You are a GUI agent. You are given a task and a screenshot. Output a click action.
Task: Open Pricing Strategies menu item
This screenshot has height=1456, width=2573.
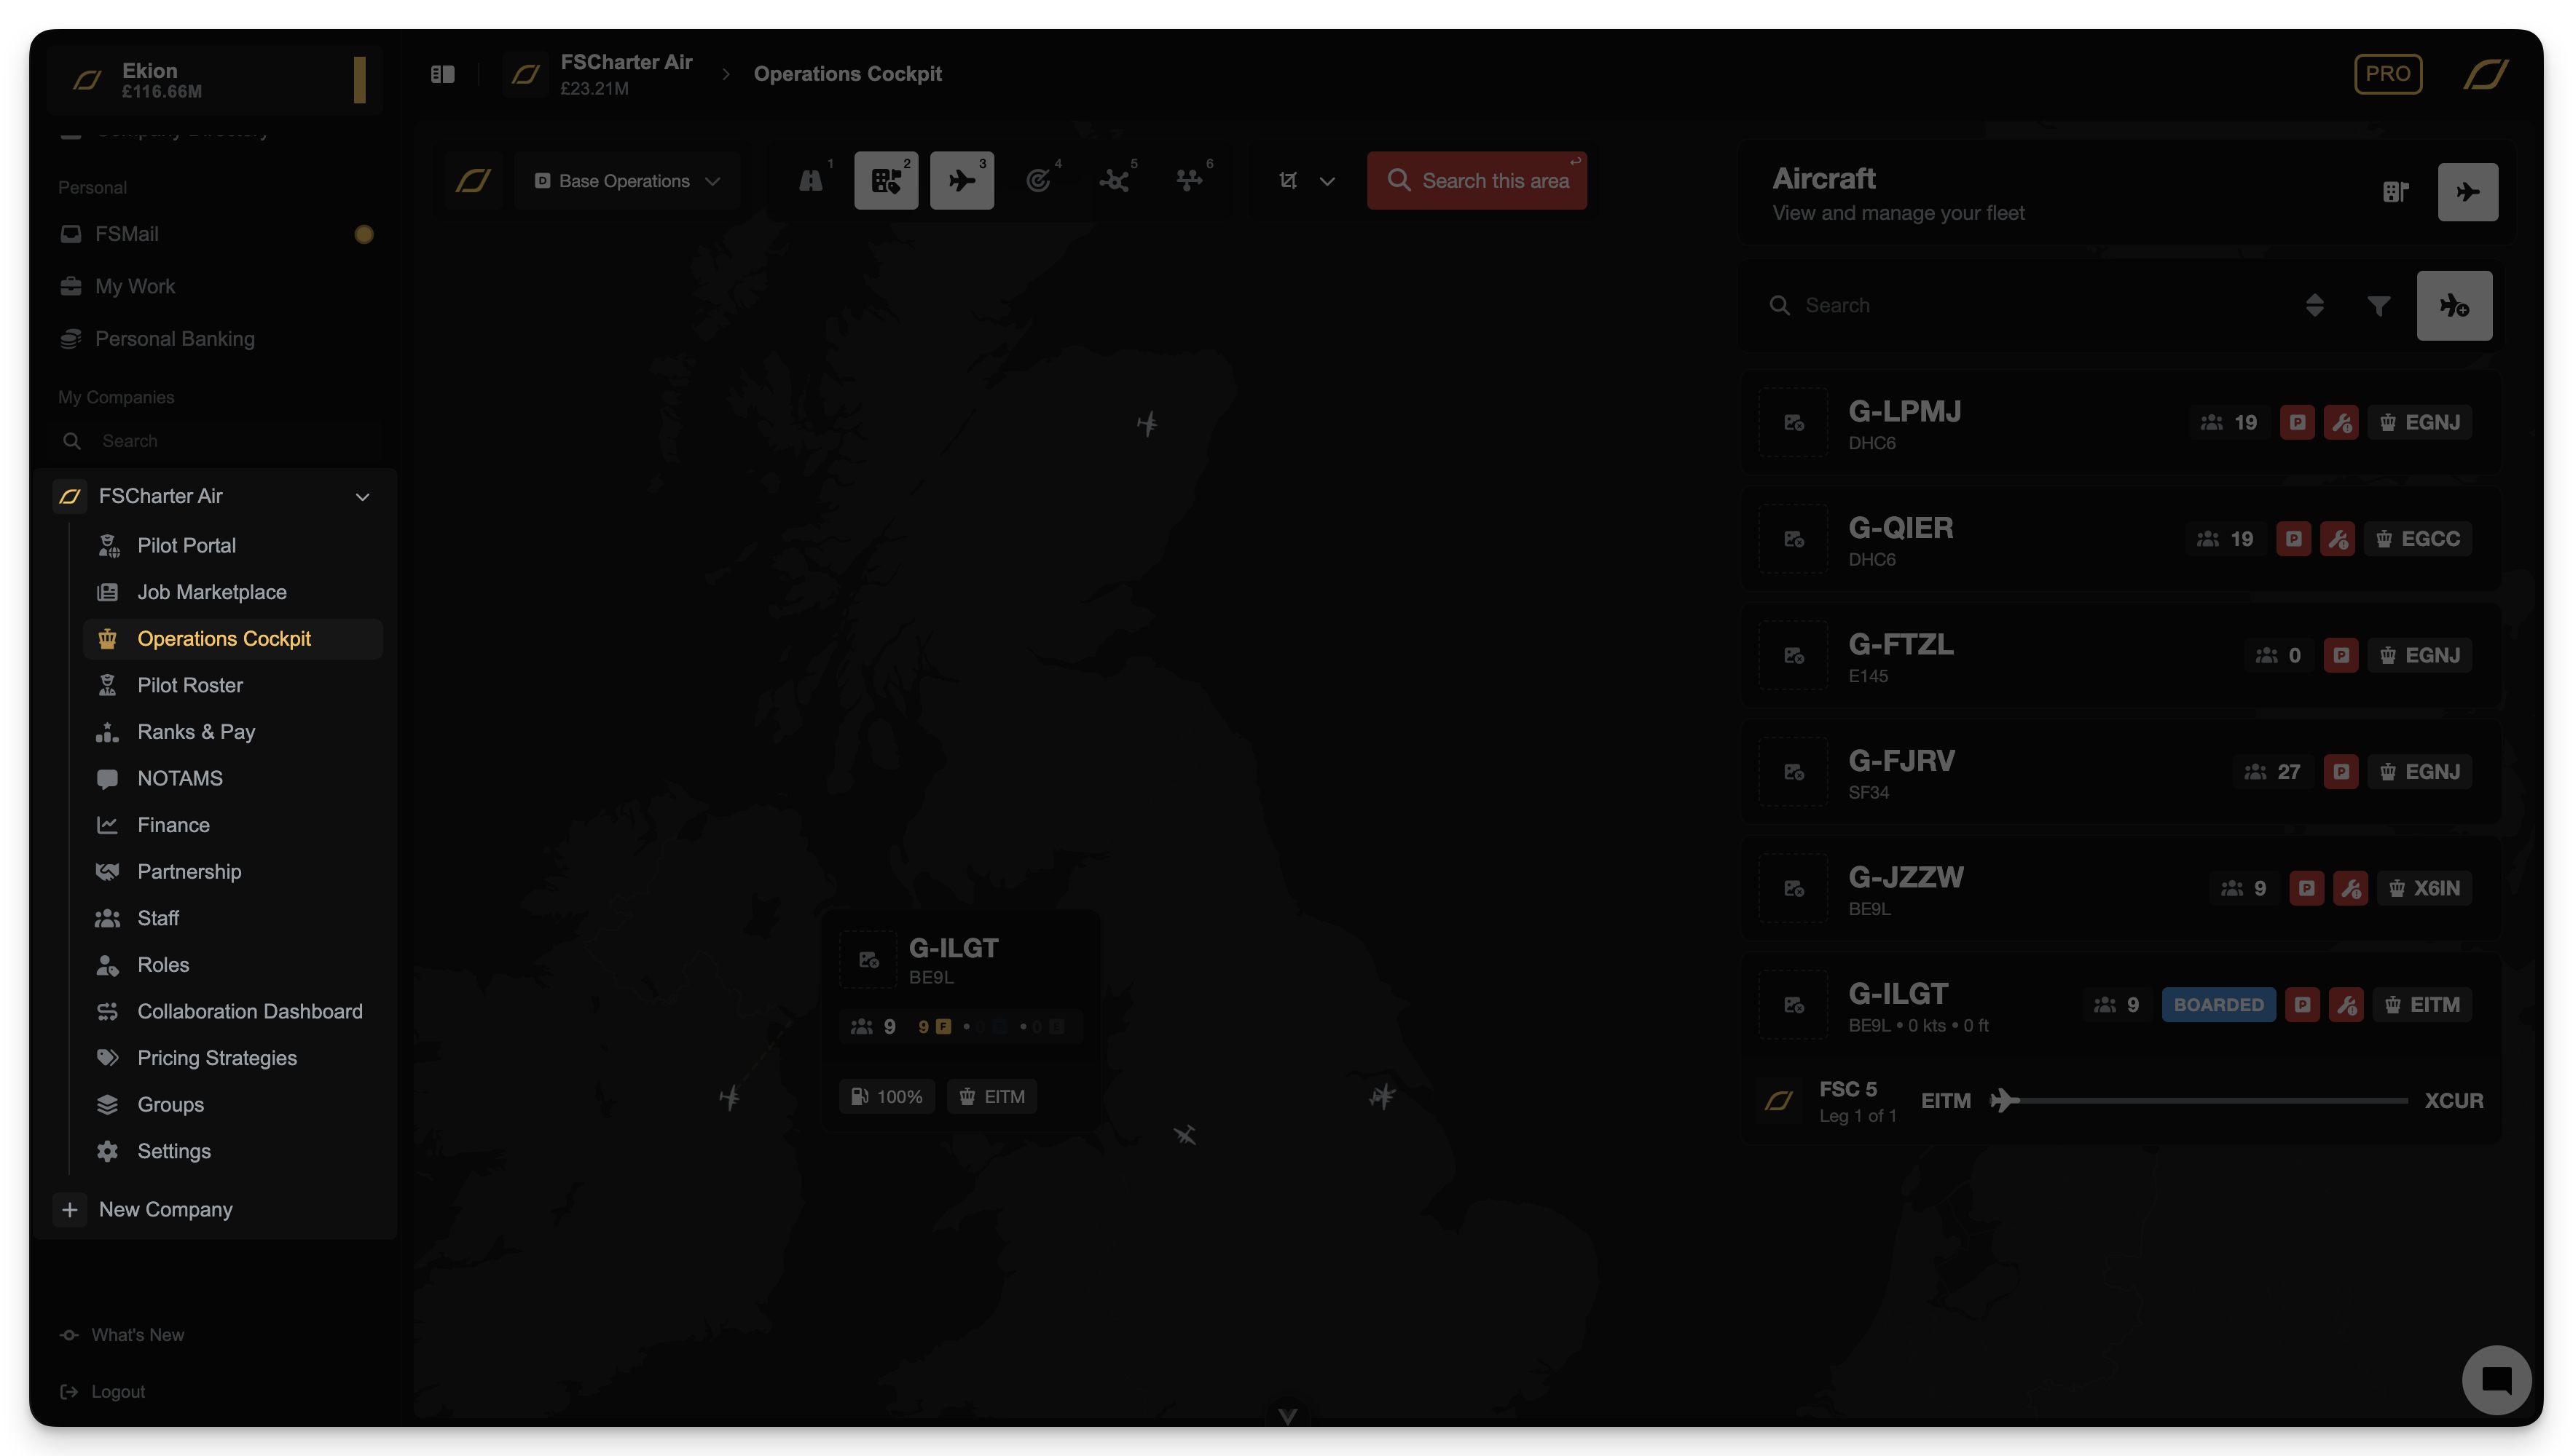[x=217, y=1058]
